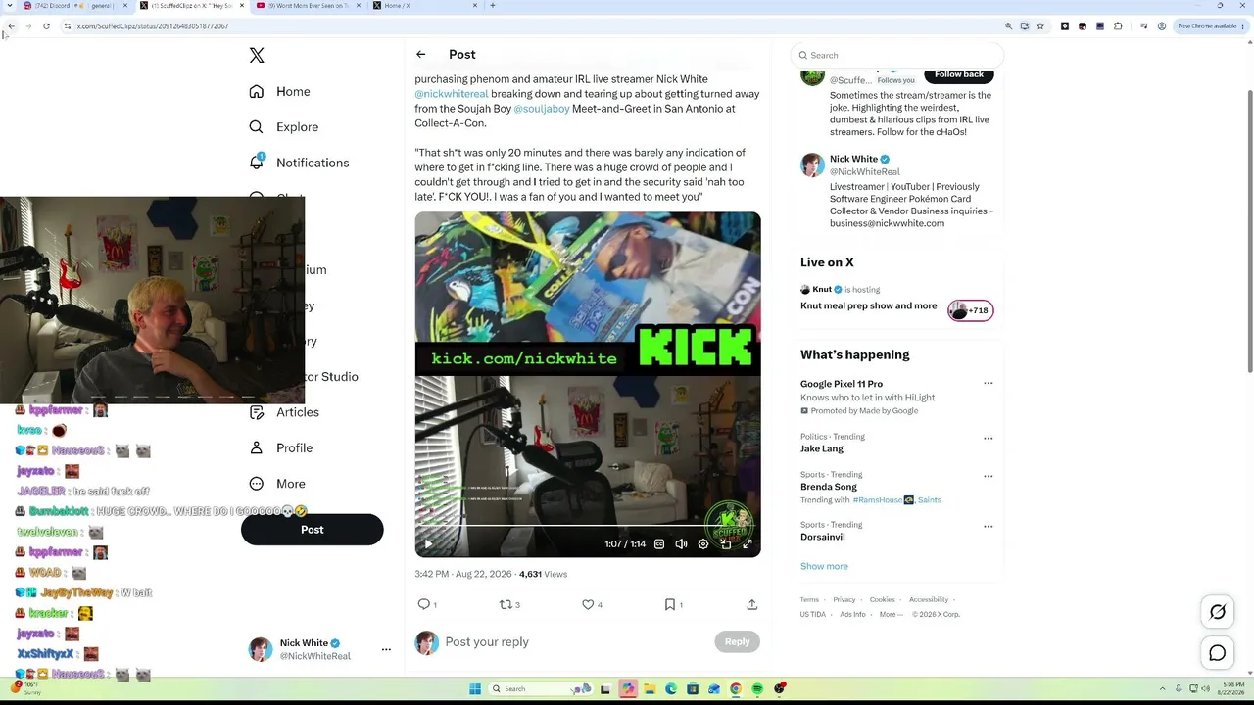The width and height of the screenshot is (1254, 705).
Task: Expand the tab search dropdown in Chrome
Action: coord(11,6)
